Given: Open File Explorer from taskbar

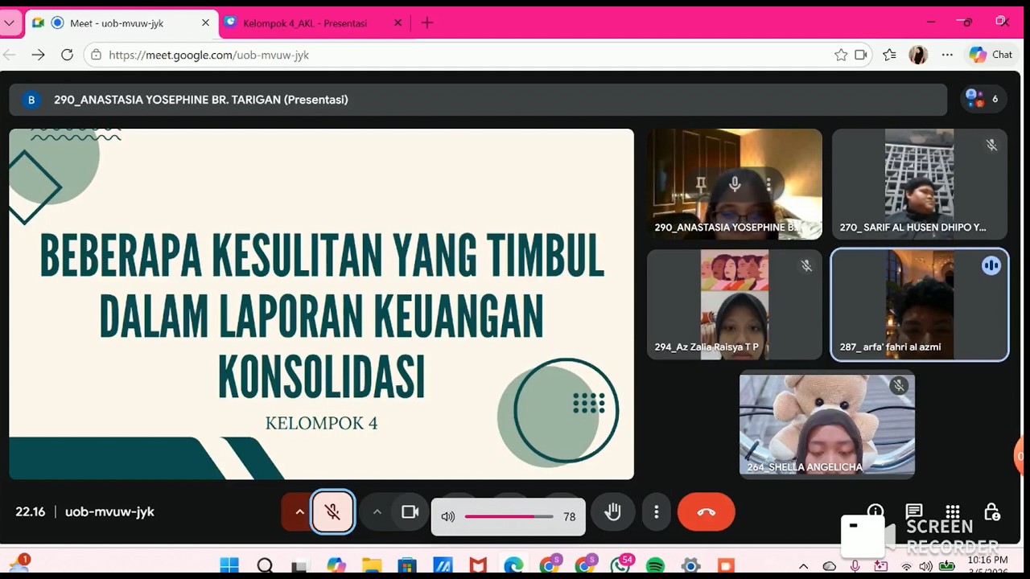Looking at the screenshot, I should pyautogui.click(x=372, y=565).
